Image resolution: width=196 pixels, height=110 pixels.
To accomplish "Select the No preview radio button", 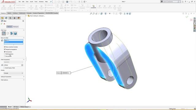I will [5, 56].
